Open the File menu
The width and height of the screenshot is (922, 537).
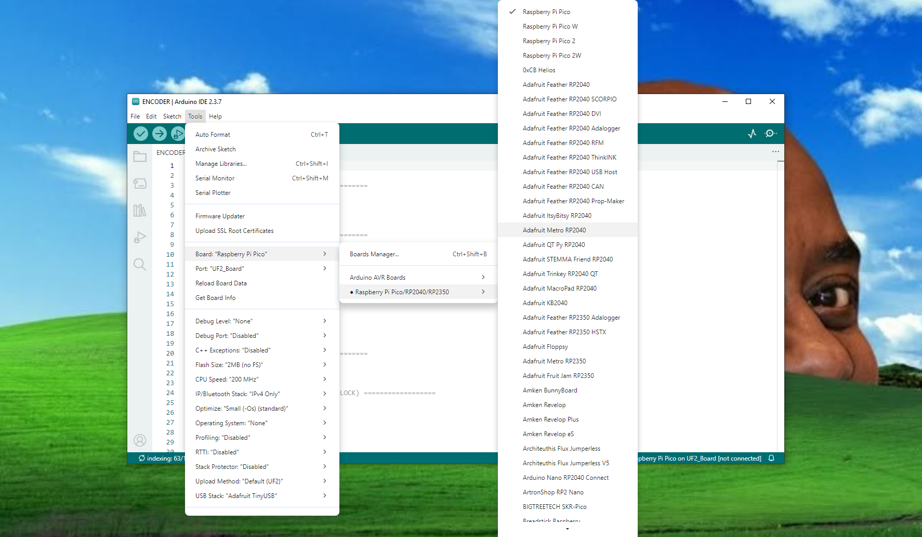135,116
